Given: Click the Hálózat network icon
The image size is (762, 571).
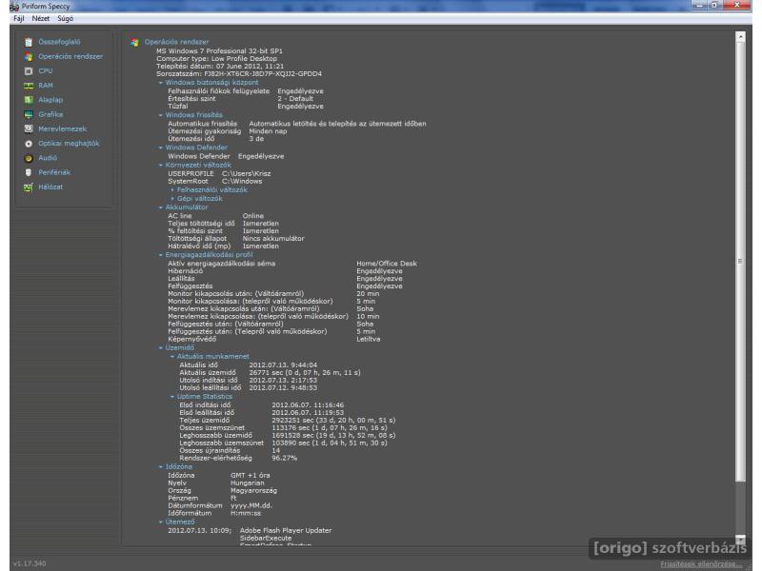Looking at the screenshot, I should click(29, 187).
